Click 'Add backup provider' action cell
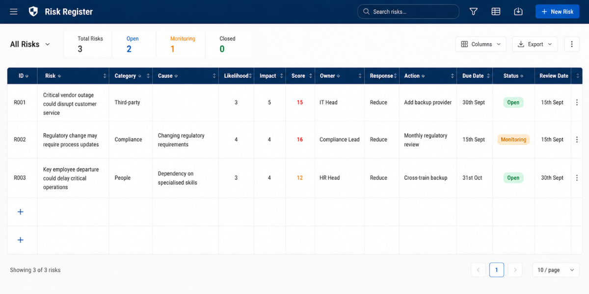This screenshot has width=589, height=294. (428, 103)
